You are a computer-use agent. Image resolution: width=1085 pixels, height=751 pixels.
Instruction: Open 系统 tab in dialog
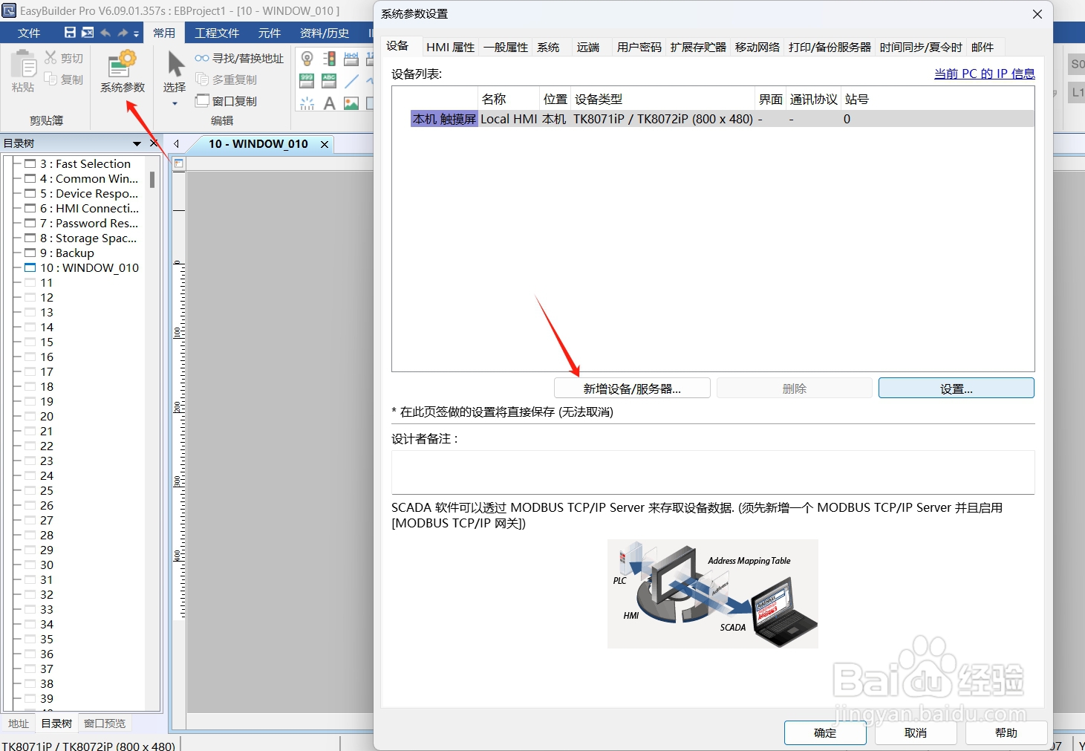tap(548, 47)
